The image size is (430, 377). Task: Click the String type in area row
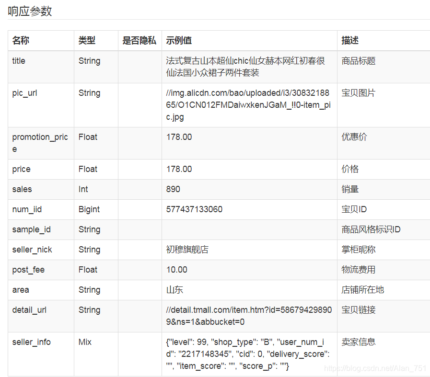[89, 290]
